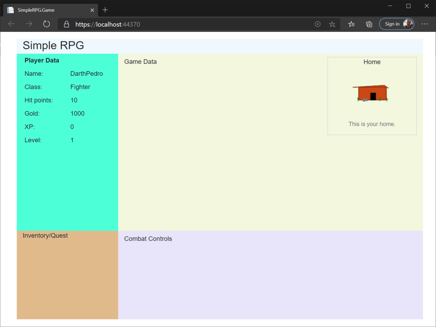
Task: Click the home hut image
Action: [x=370, y=93]
